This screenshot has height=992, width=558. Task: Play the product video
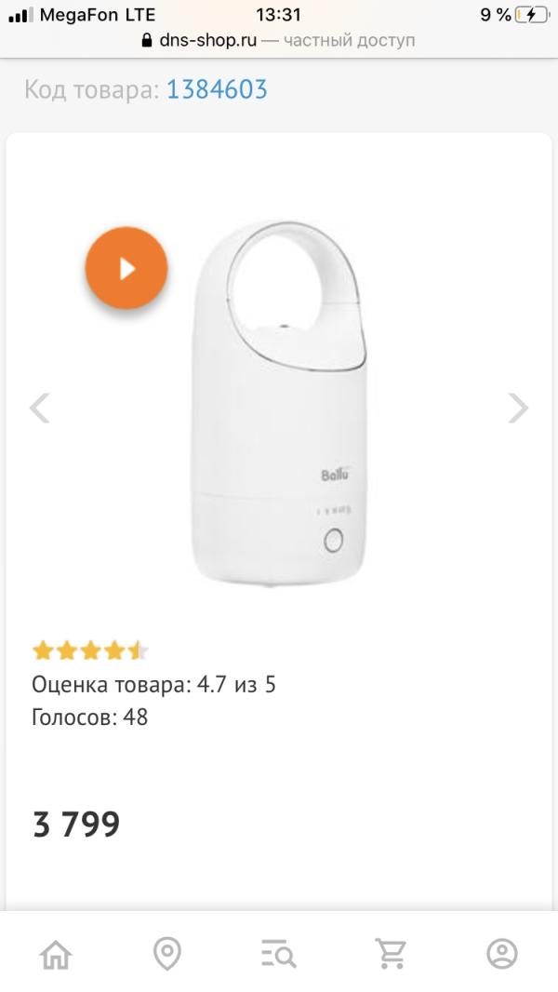126,269
